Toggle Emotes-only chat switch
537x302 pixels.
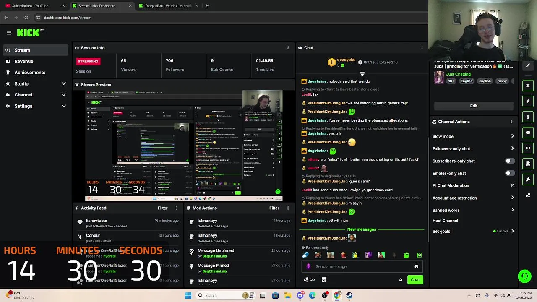point(510,173)
